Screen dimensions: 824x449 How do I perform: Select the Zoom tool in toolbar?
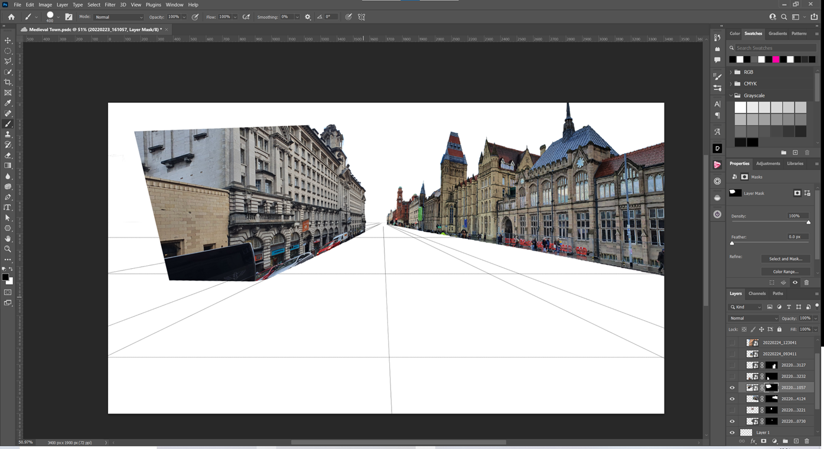pyautogui.click(x=8, y=249)
